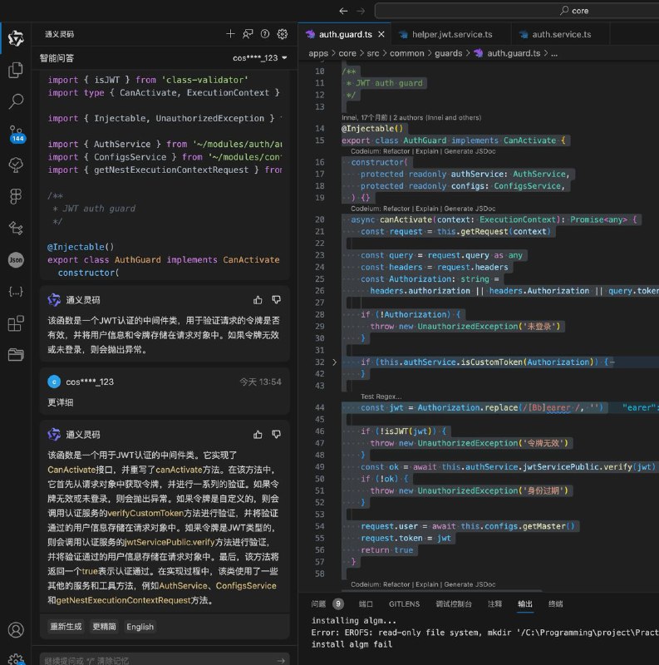
Task: Thumbs up the first short answer
Action: coord(258,299)
